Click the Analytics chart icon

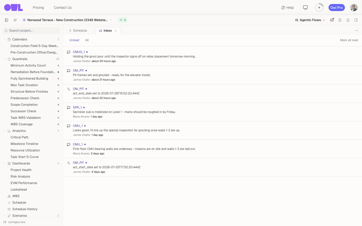tap(9, 131)
